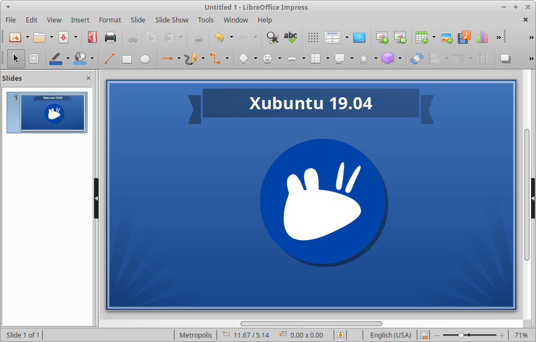Start slideshow from first slide
The height and width of the screenshot is (342, 536).
382,37
